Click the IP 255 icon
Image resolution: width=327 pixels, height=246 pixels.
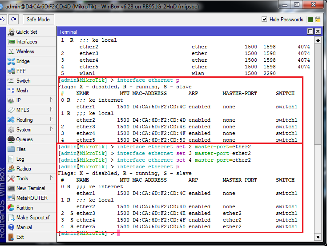11,100
